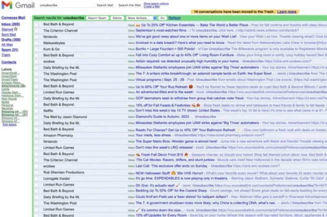Open Contacts

9,62
